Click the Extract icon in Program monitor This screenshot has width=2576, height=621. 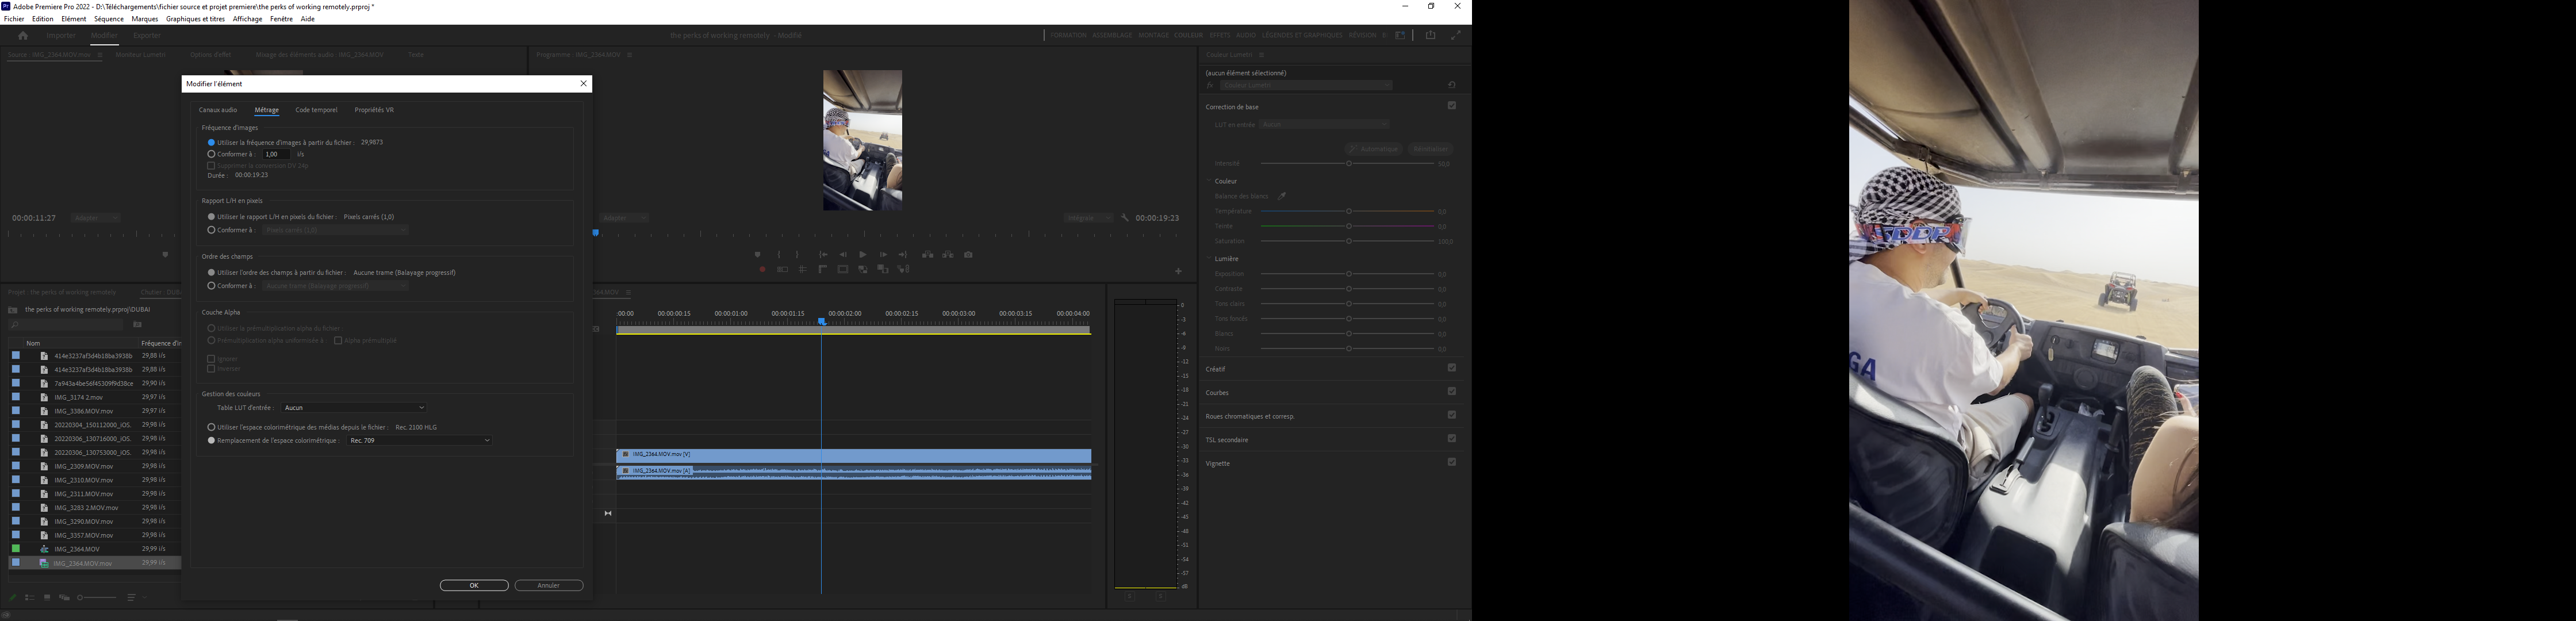(948, 255)
